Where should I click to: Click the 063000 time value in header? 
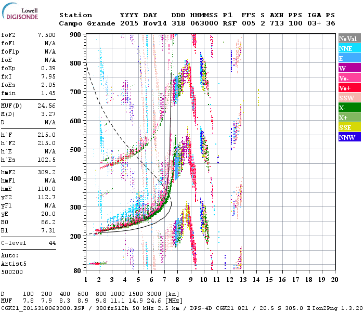click(204, 23)
